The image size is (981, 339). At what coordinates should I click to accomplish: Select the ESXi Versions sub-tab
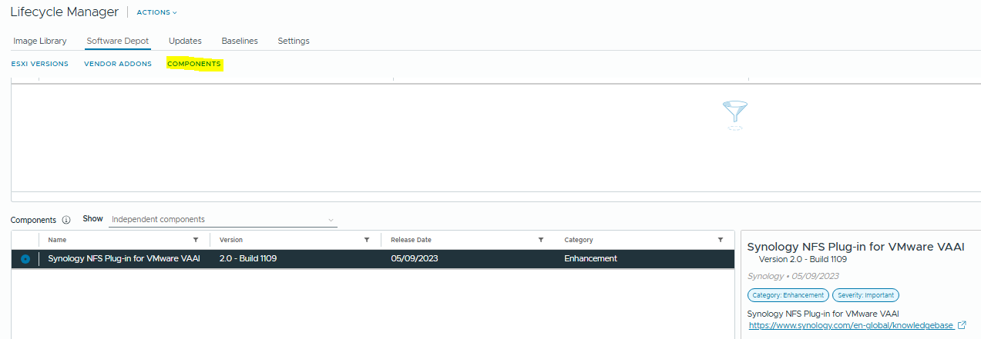pos(40,64)
